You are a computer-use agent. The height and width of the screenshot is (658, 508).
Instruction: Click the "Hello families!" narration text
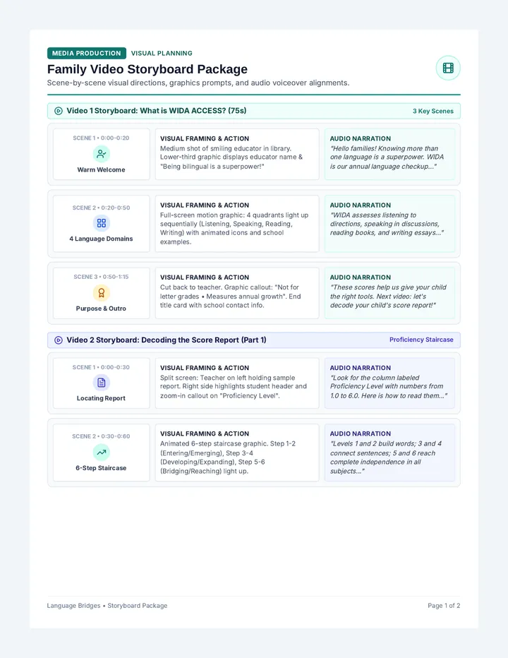(387, 157)
